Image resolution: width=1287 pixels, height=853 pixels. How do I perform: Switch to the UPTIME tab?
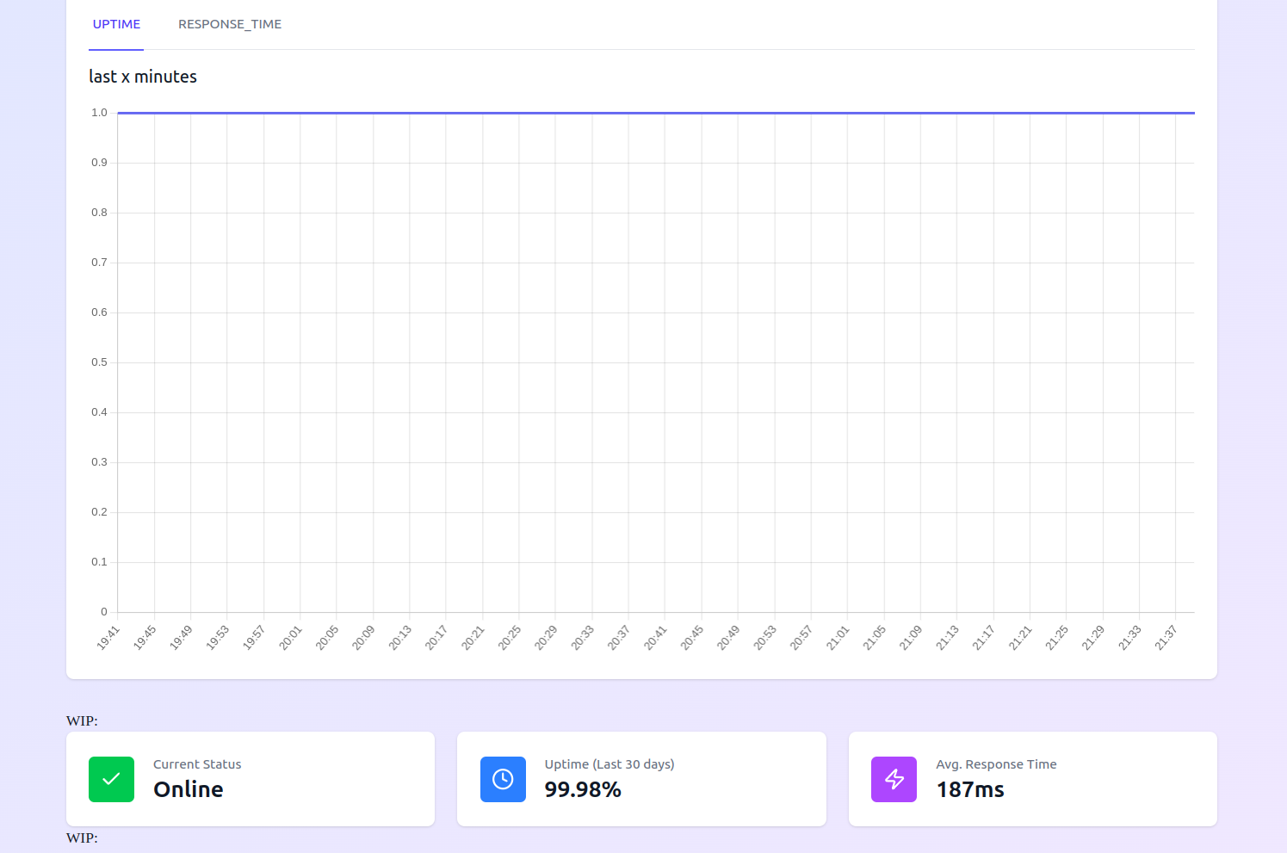point(116,24)
